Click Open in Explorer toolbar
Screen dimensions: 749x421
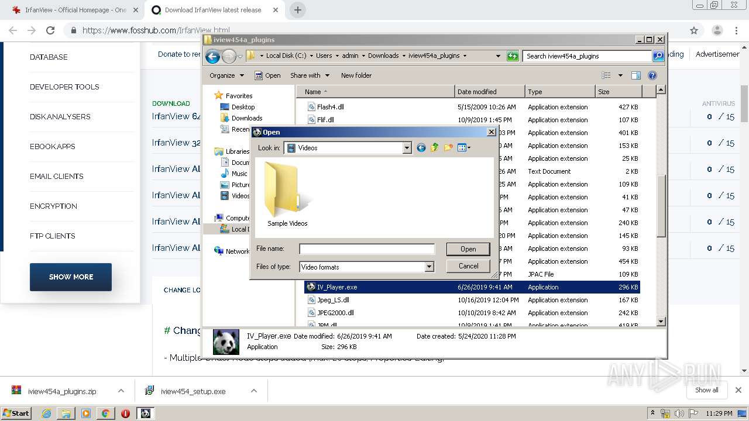(x=267, y=75)
